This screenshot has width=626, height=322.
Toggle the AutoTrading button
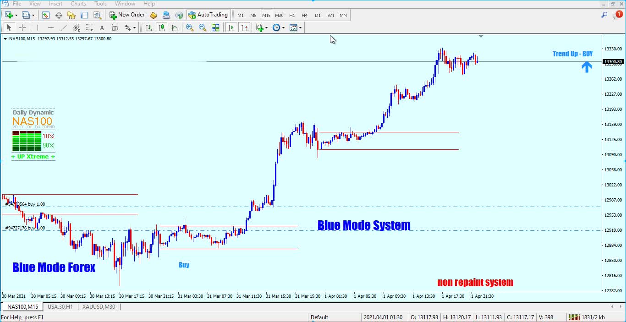(x=208, y=15)
